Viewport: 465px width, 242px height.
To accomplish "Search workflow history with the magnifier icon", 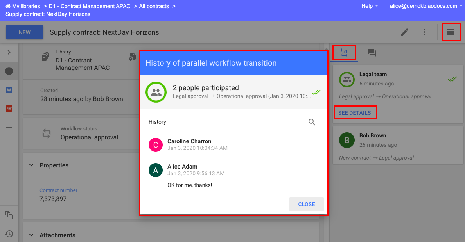I will [x=312, y=122].
